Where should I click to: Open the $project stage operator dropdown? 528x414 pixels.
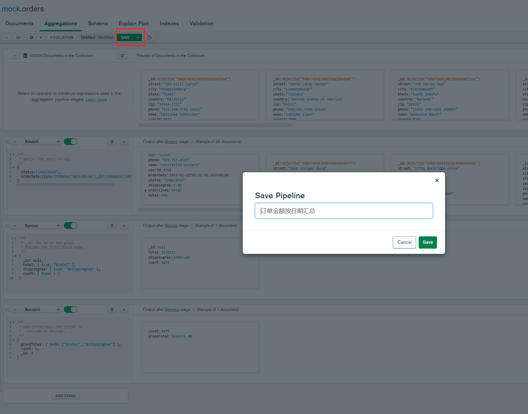coord(41,309)
